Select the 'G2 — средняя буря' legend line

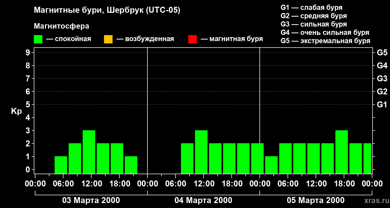pyautogui.click(x=314, y=16)
